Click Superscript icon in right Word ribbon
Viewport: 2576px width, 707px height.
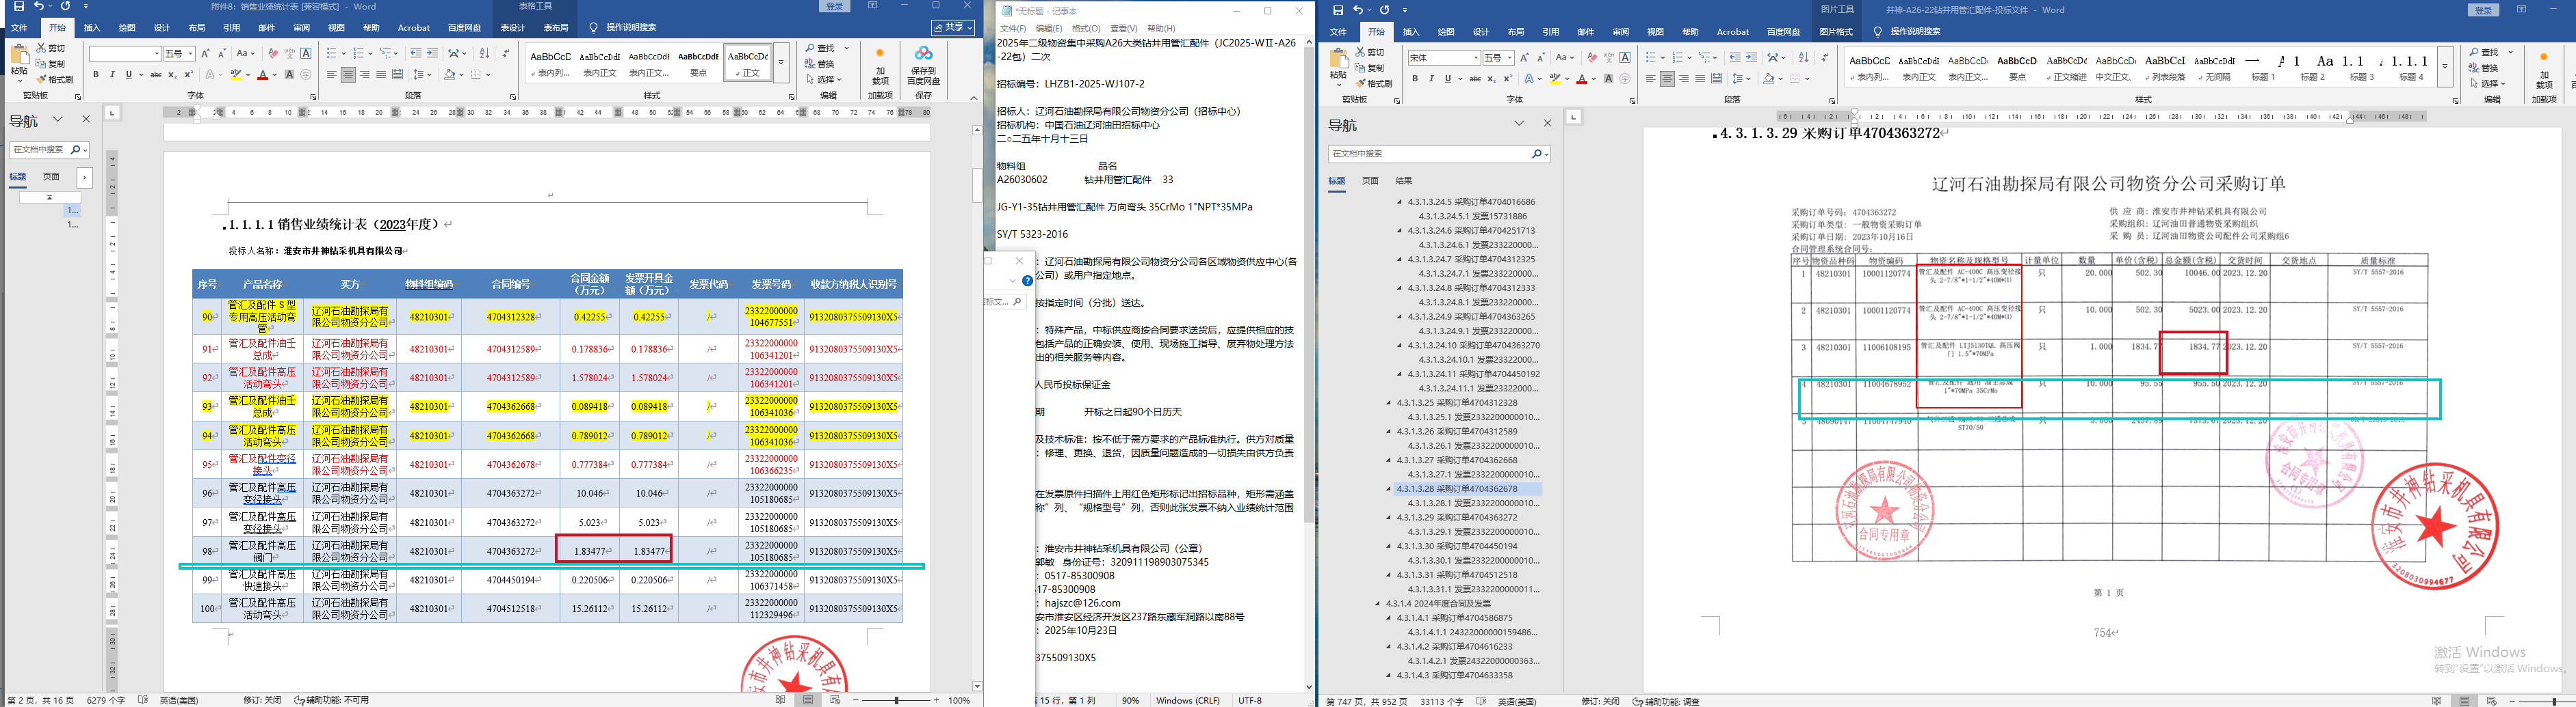pos(1509,79)
